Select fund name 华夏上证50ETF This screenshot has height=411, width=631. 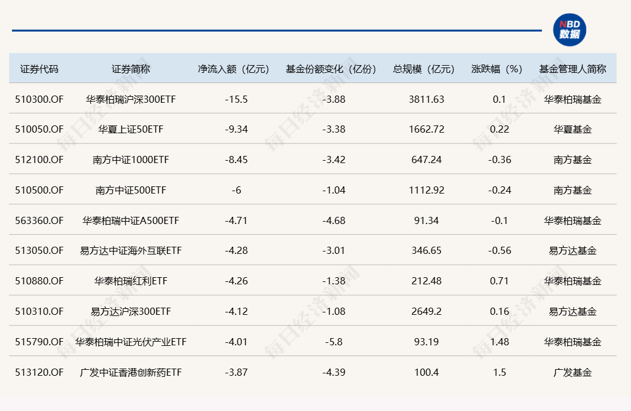[x=131, y=130]
